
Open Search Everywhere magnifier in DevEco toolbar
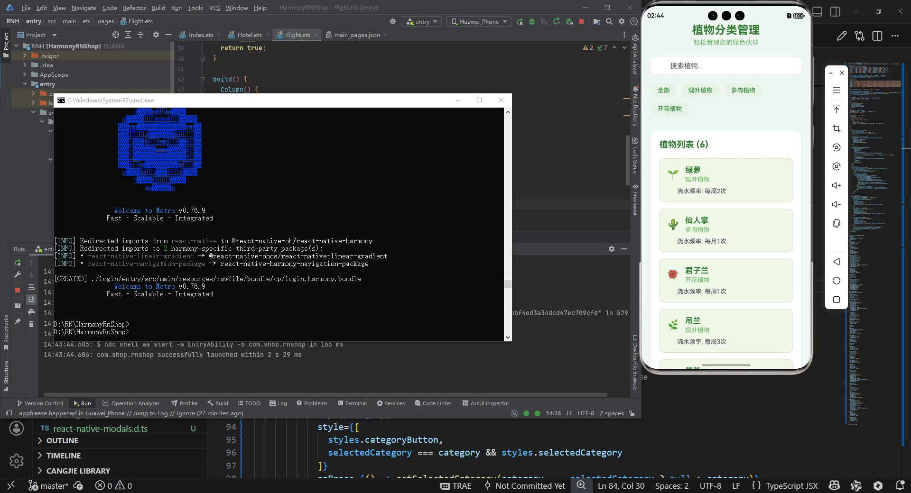[x=609, y=21]
